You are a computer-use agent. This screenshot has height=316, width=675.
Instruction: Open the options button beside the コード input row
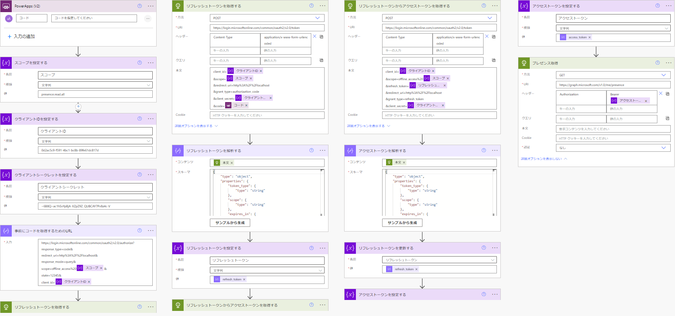(x=148, y=18)
